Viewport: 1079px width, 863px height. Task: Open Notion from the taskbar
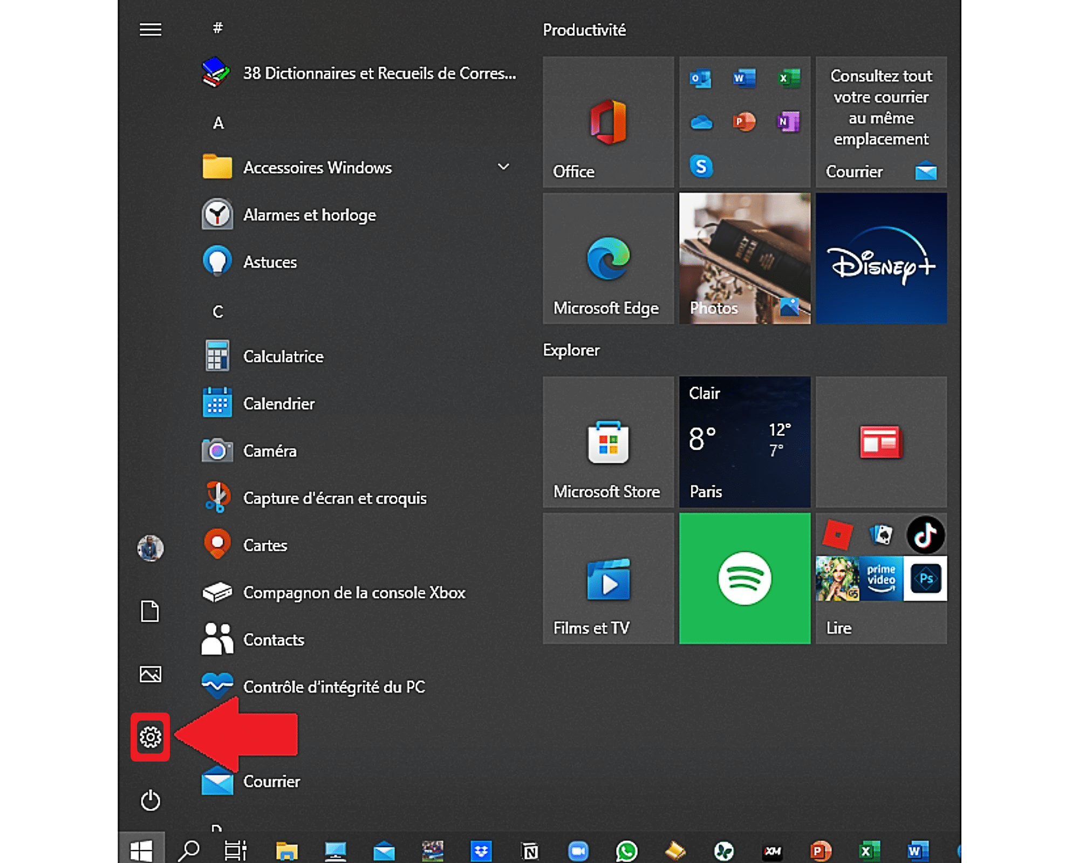click(530, 851)
